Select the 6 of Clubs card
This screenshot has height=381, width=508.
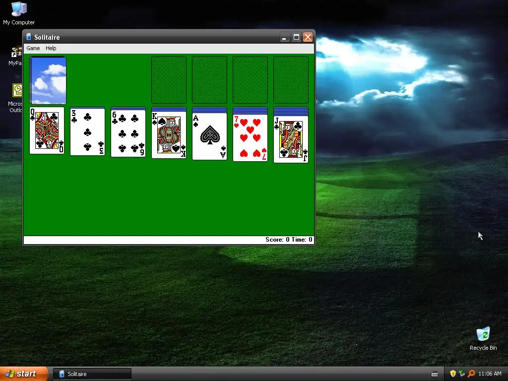pos(128,133)
